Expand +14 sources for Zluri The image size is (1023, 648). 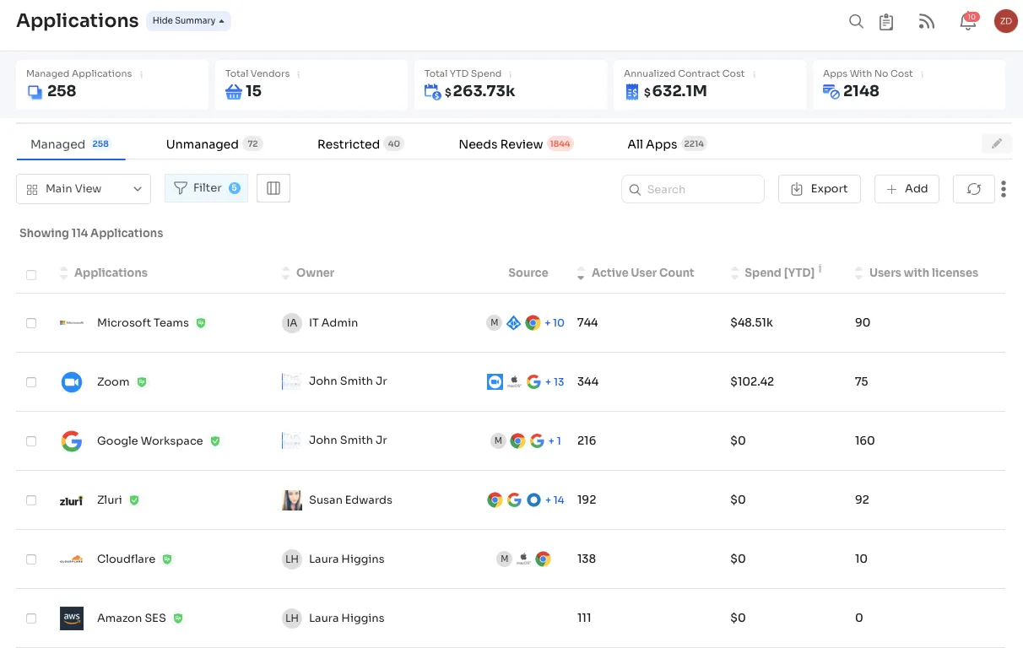(x=555, y=499)
